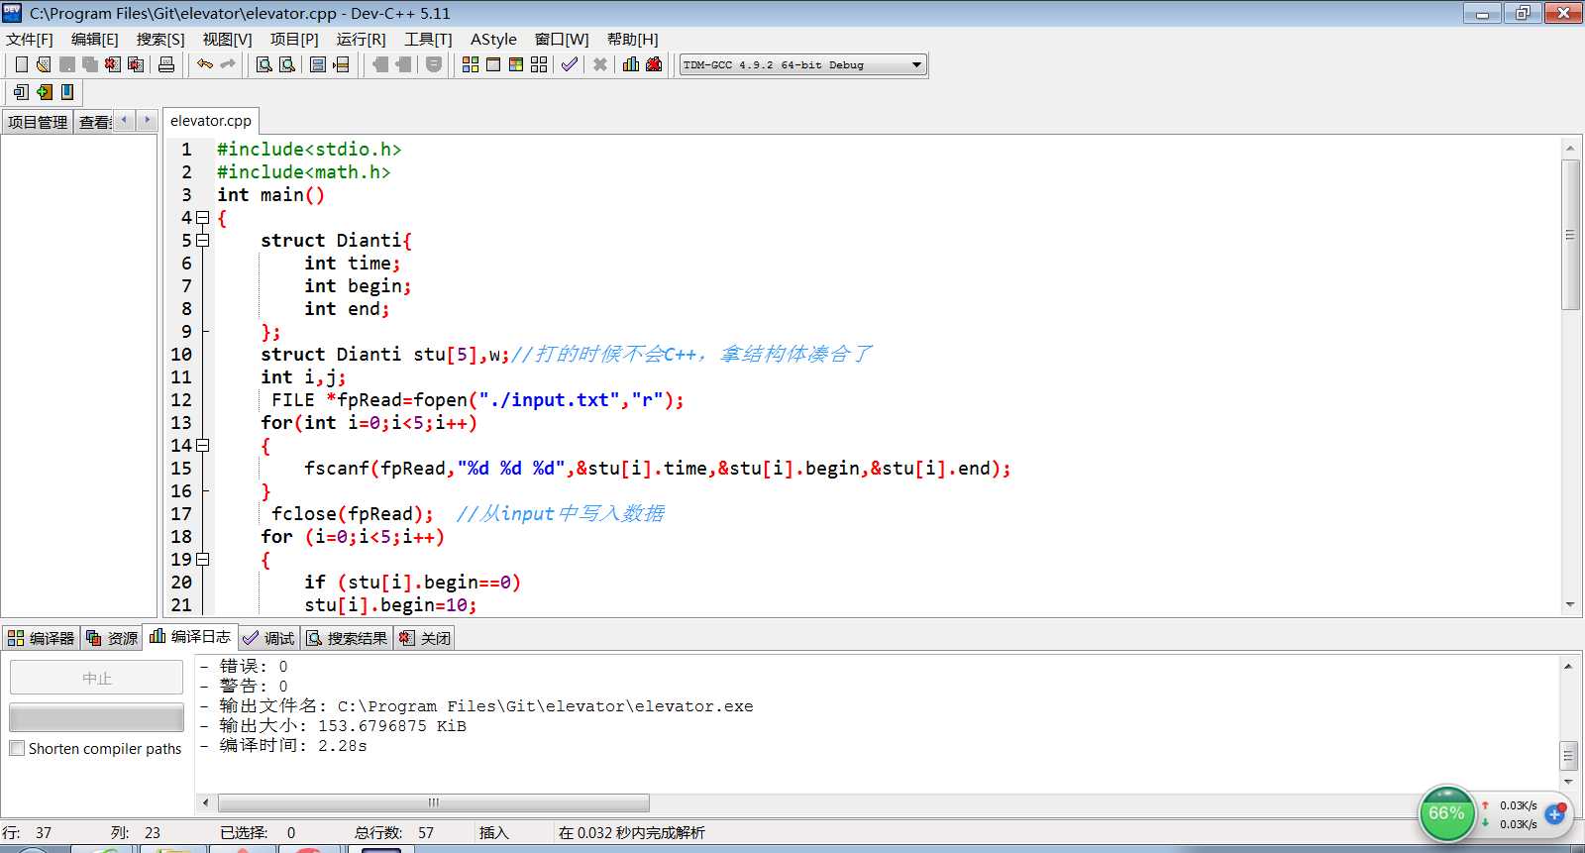Open the 视图[V] menu
This screenshot has width=1585, height=853.
tap(228, 40)
